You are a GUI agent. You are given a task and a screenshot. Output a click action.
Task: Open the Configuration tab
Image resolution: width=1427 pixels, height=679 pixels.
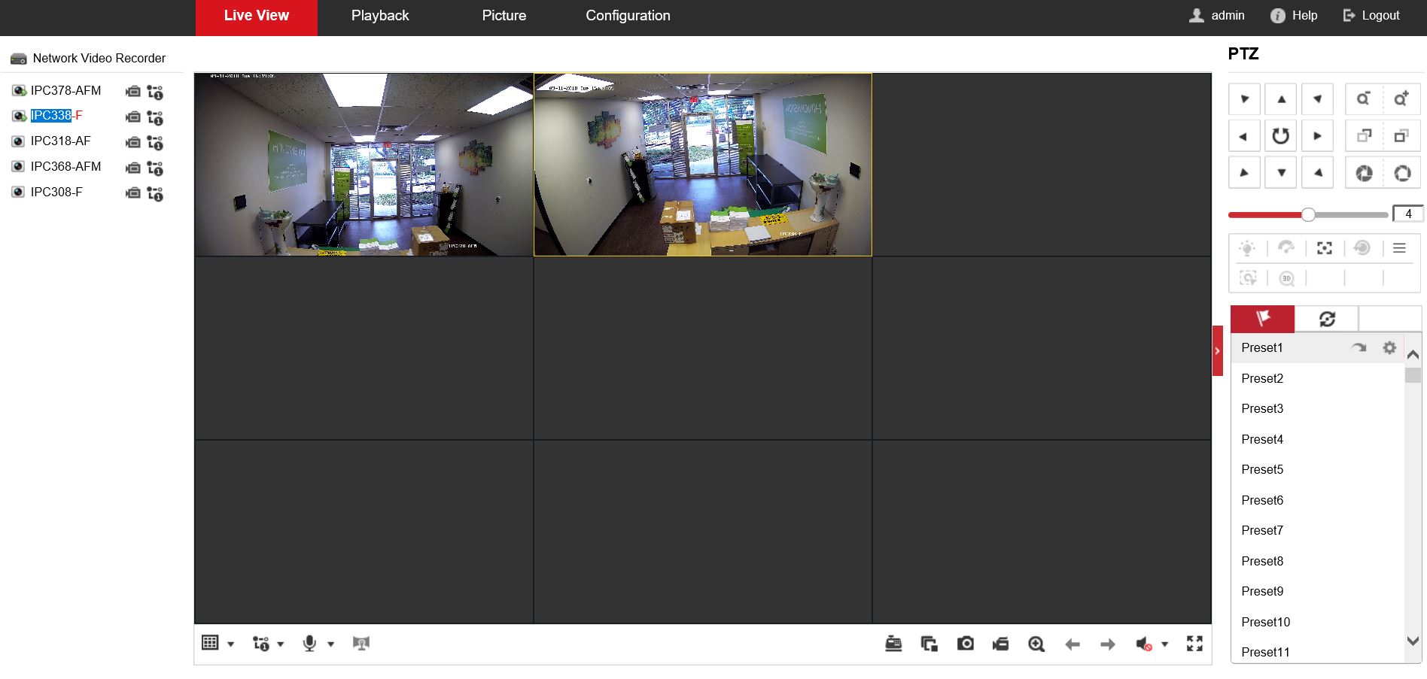pyautogui.click(x=628, y=16)
